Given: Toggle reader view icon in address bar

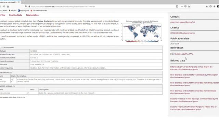Looking at the screenshot, I should tap(177, 6).
